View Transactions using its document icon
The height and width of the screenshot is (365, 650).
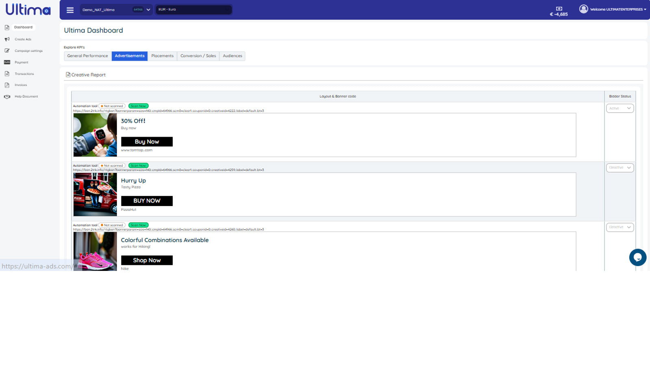tap(6, 73)
